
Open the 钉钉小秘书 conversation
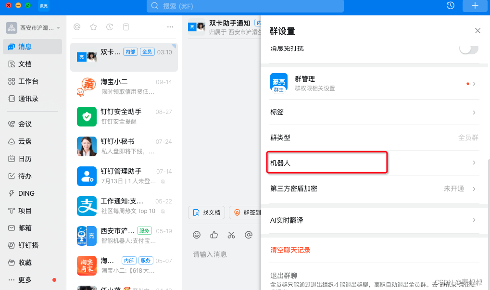(124, 146)
